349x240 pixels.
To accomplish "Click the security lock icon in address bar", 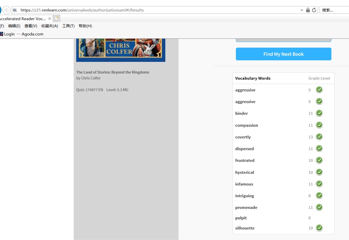I will 308,10.
